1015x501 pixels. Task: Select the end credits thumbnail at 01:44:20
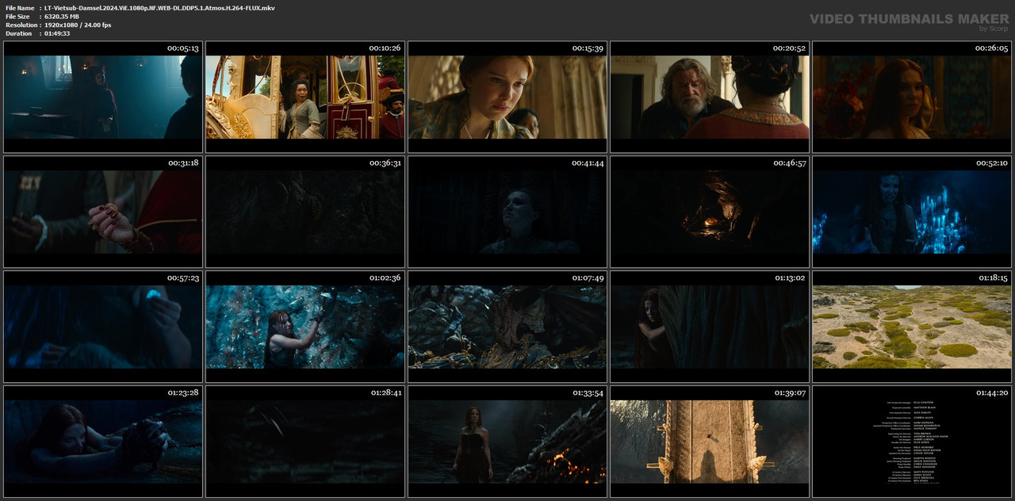coord(912,442)
